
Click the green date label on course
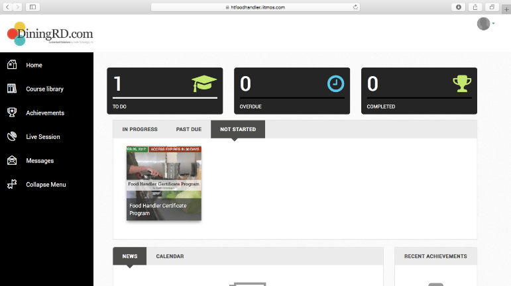click(137, 149)
